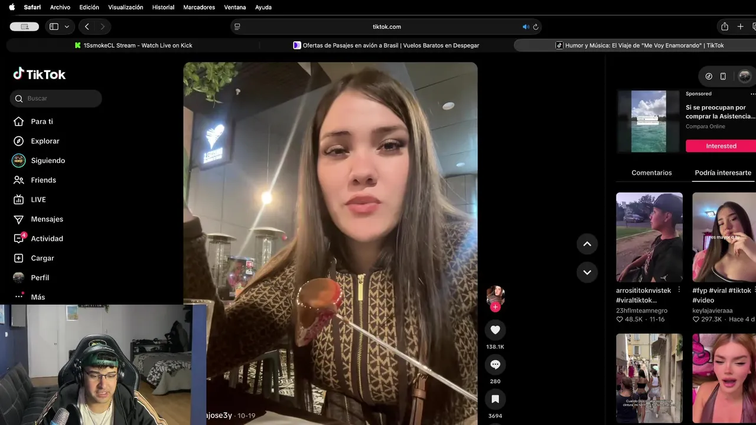The height and width of the screenshot is (425, 756).
Task: Click the coin icon in top-right pill
Action: click(709, 76)
